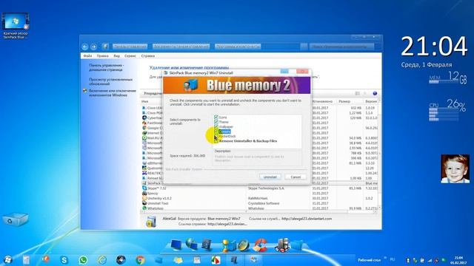This screenshot has width=474, height=266.
Task: Go forward in Control Panel window
Action: 94,47
